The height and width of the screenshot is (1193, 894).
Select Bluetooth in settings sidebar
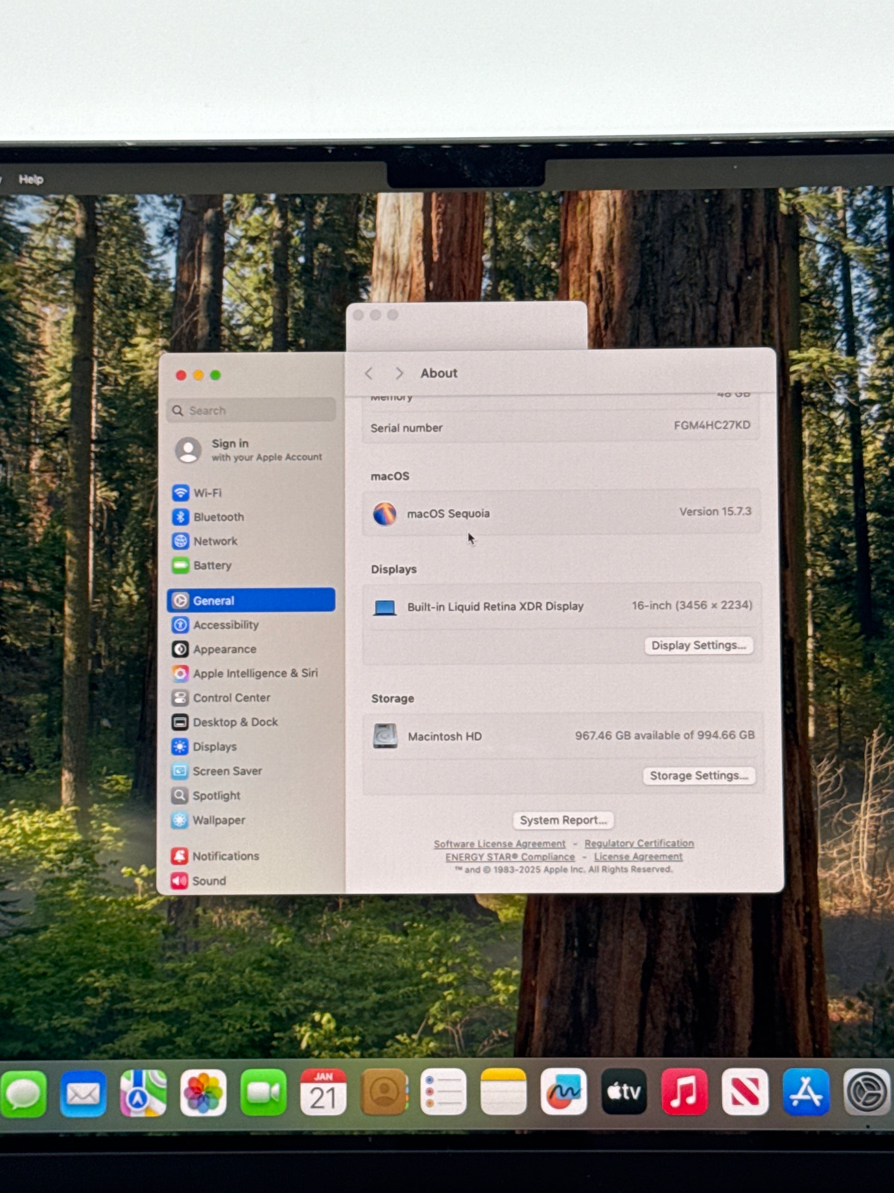218,517
